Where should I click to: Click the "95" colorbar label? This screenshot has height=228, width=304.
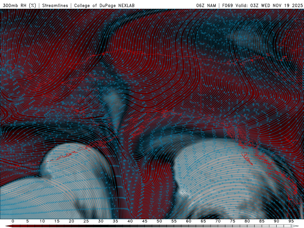tap(291, 221)
